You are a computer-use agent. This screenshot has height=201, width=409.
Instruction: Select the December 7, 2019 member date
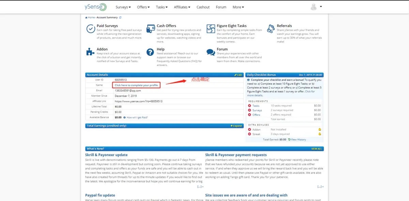tap(126, 96)
